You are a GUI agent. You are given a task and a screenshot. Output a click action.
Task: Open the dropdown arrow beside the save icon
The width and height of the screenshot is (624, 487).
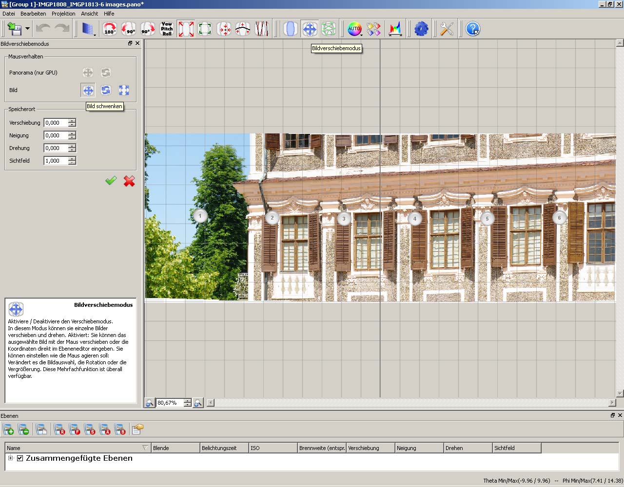(27, 29)
